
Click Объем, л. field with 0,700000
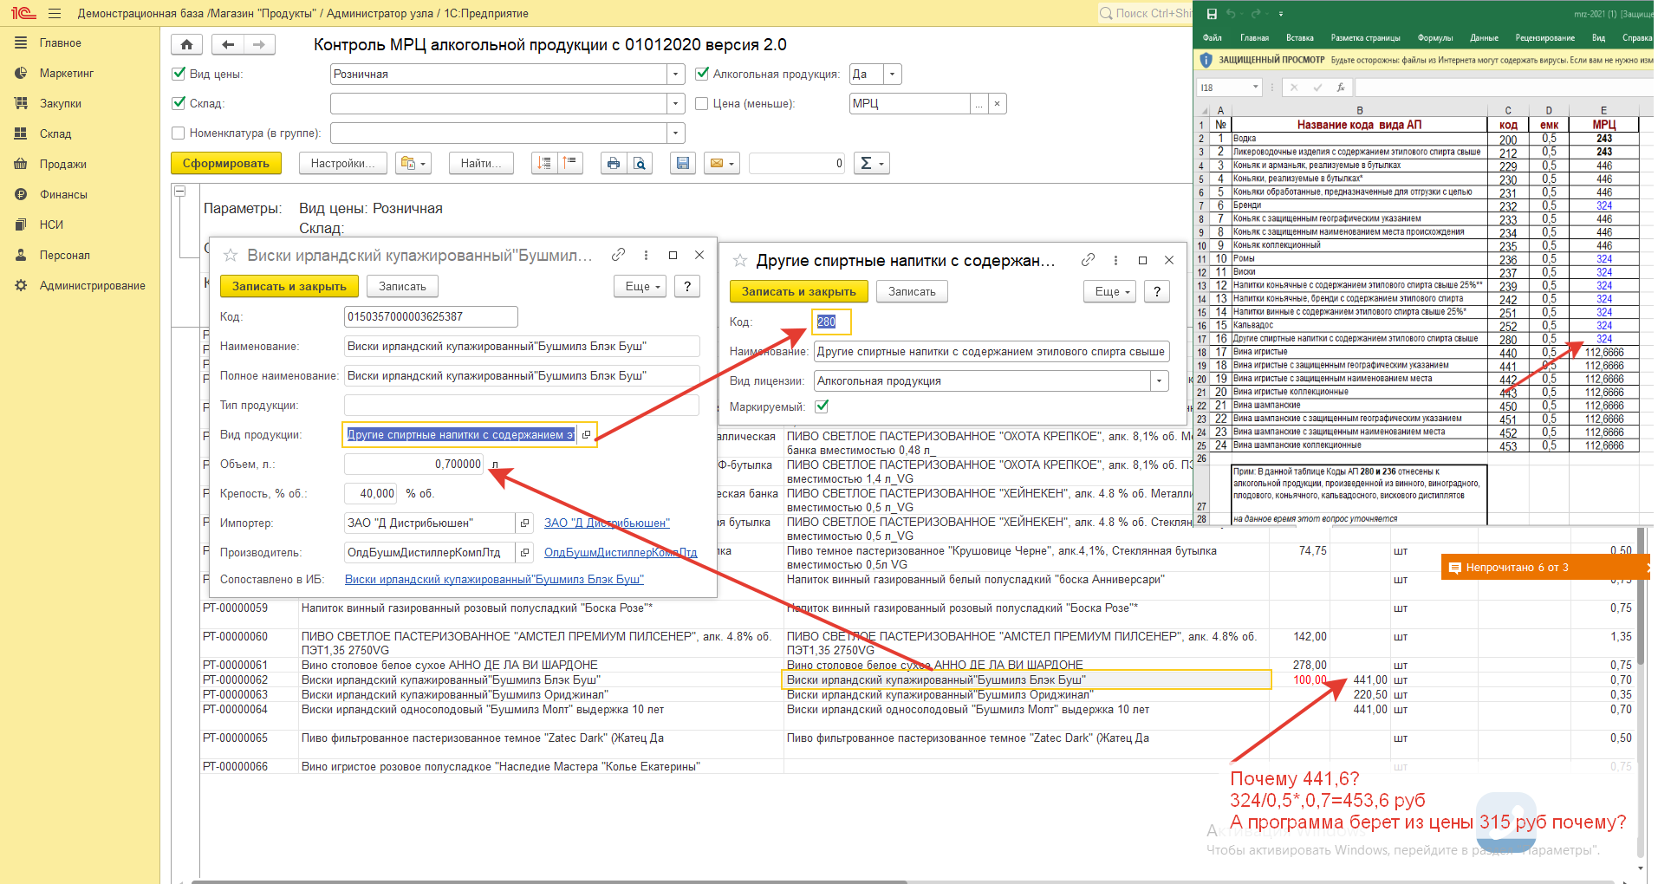click(414, 464)
